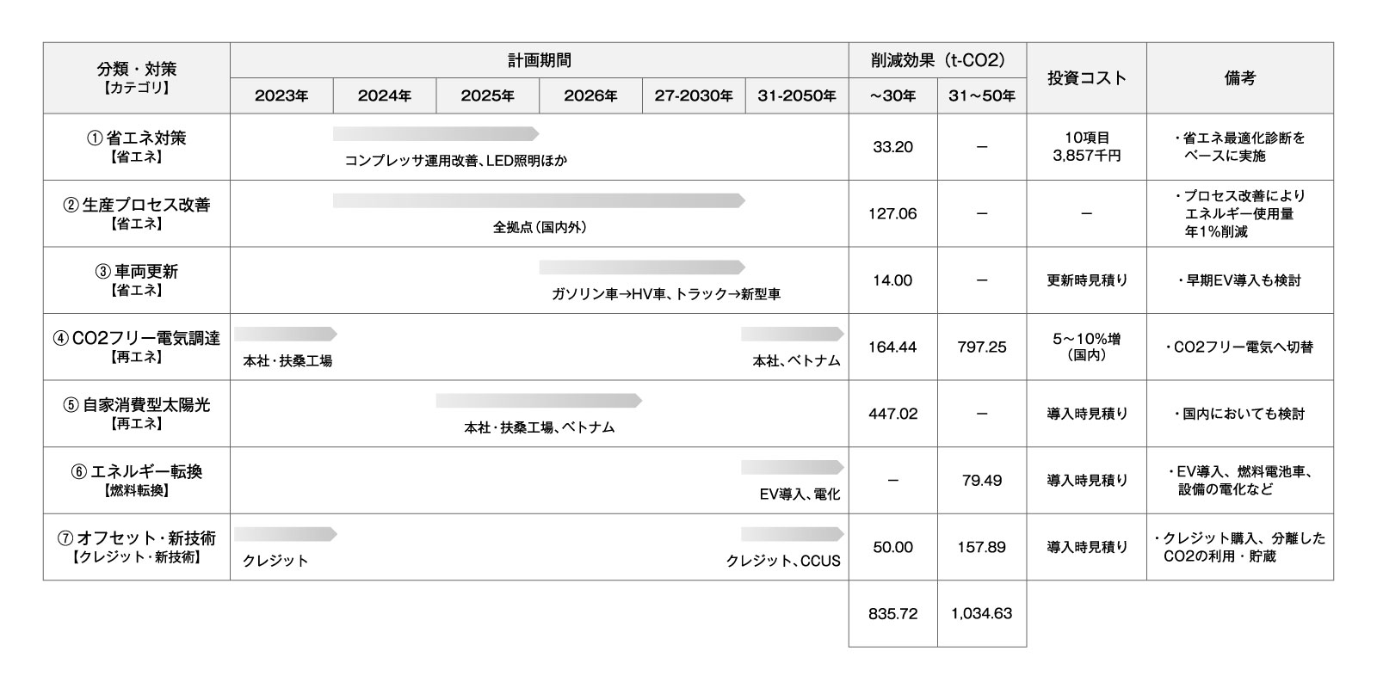Screen dimensions: 1377x688
Task: Click the 備考 column header
Action: (x=1239, y=77)
